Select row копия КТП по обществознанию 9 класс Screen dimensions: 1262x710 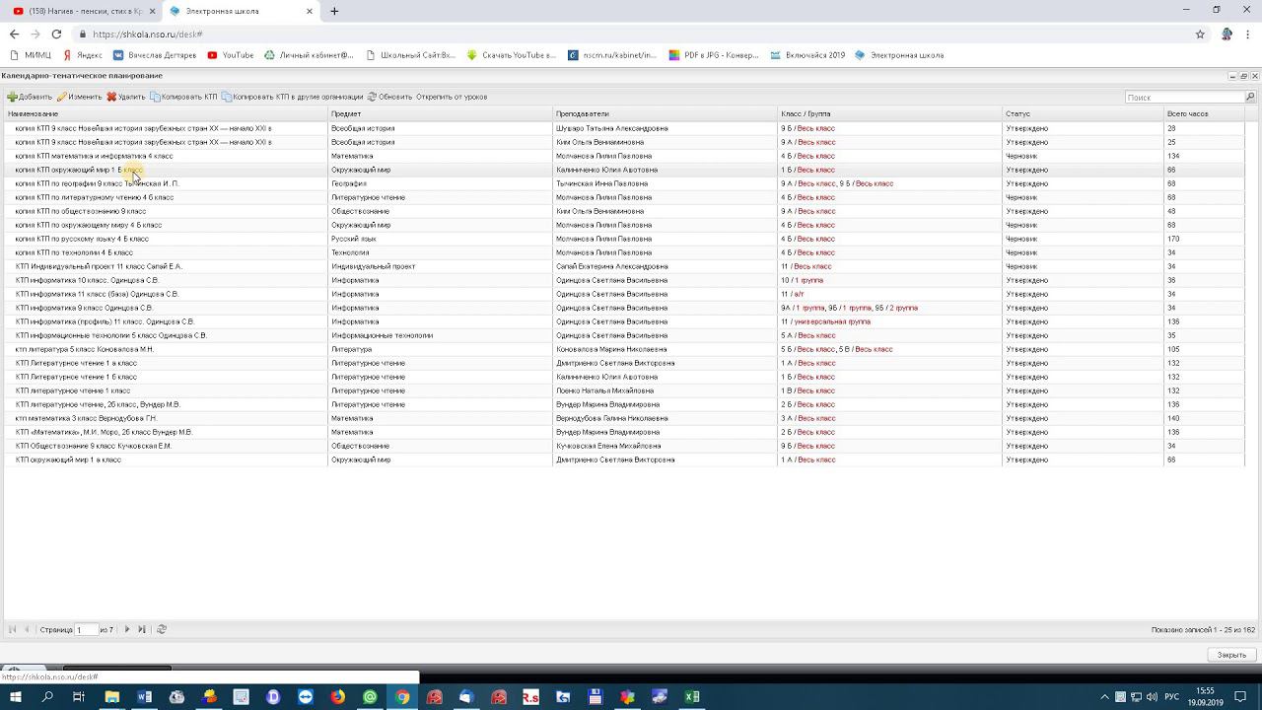coord(623,211)
